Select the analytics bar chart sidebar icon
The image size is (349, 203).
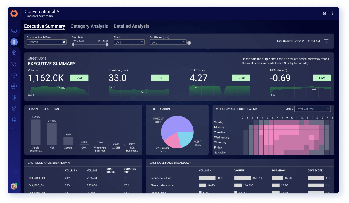point(14,42)
